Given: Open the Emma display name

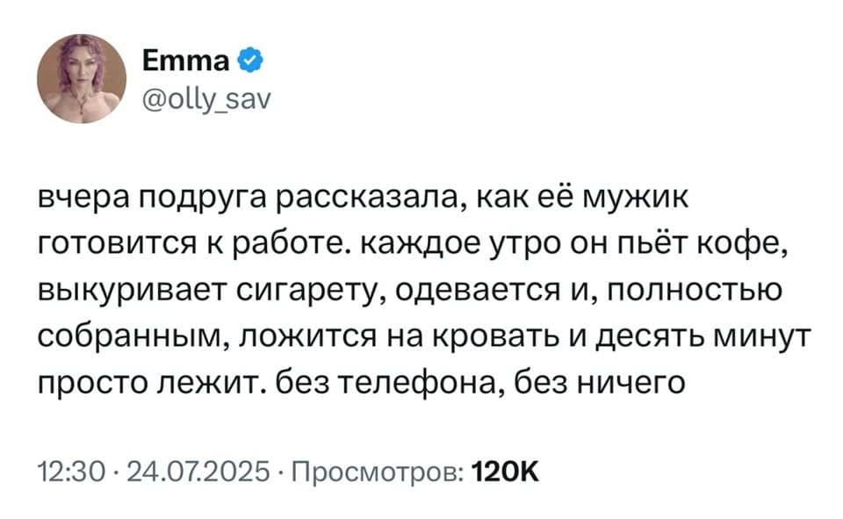Looking at the screenshot, I should coord(184,61).
